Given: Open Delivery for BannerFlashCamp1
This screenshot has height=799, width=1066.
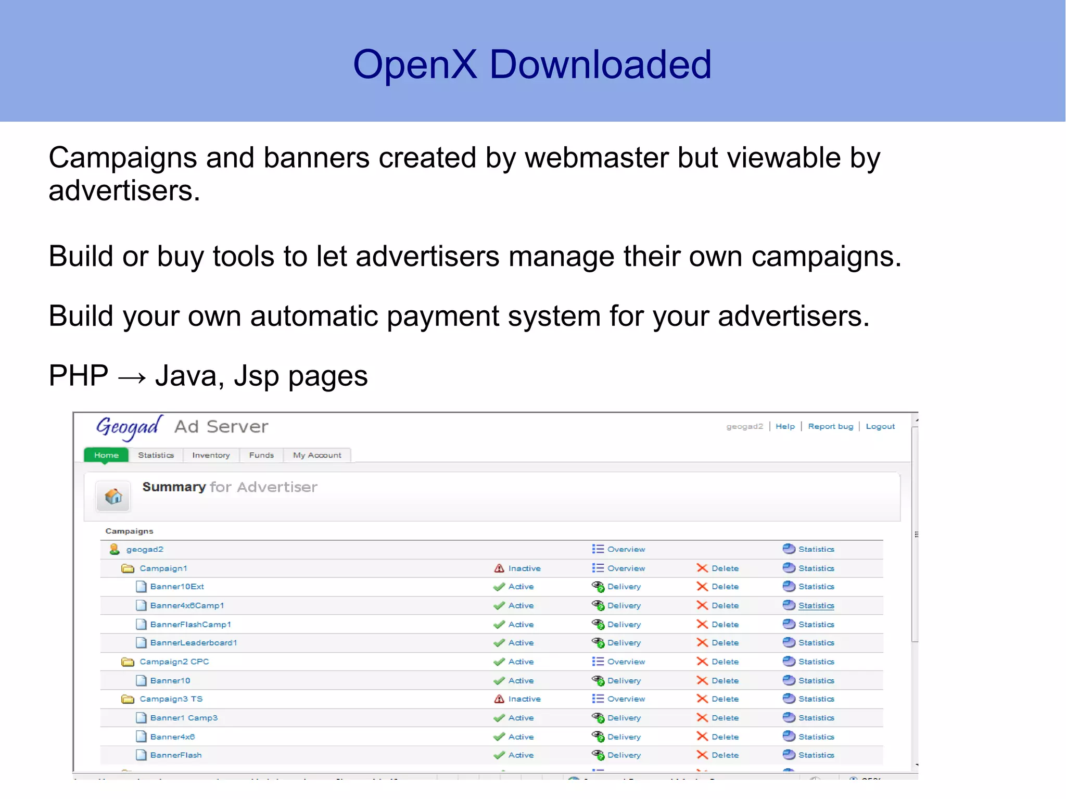Looking at the screenshot, I should click(x=624, y=624).
